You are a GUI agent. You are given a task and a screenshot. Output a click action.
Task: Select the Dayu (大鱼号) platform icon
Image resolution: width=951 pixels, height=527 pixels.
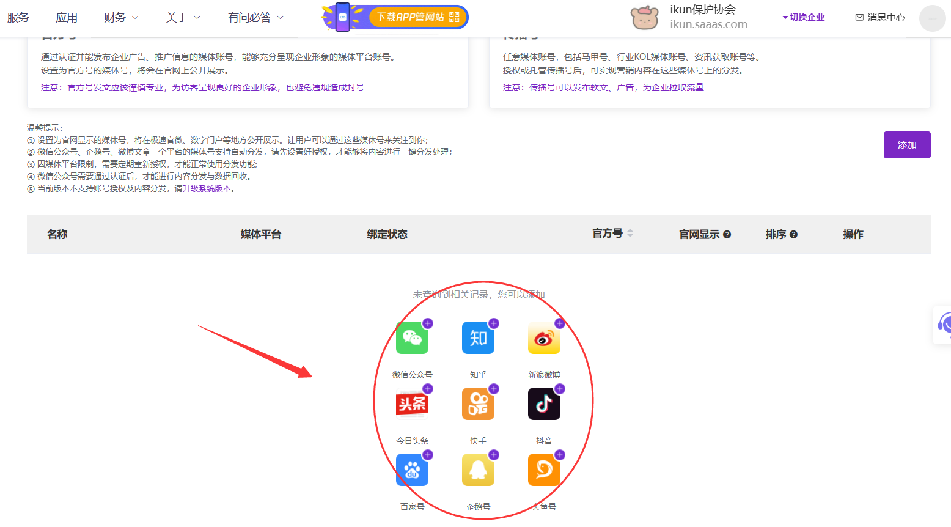[x=544, y=470]
